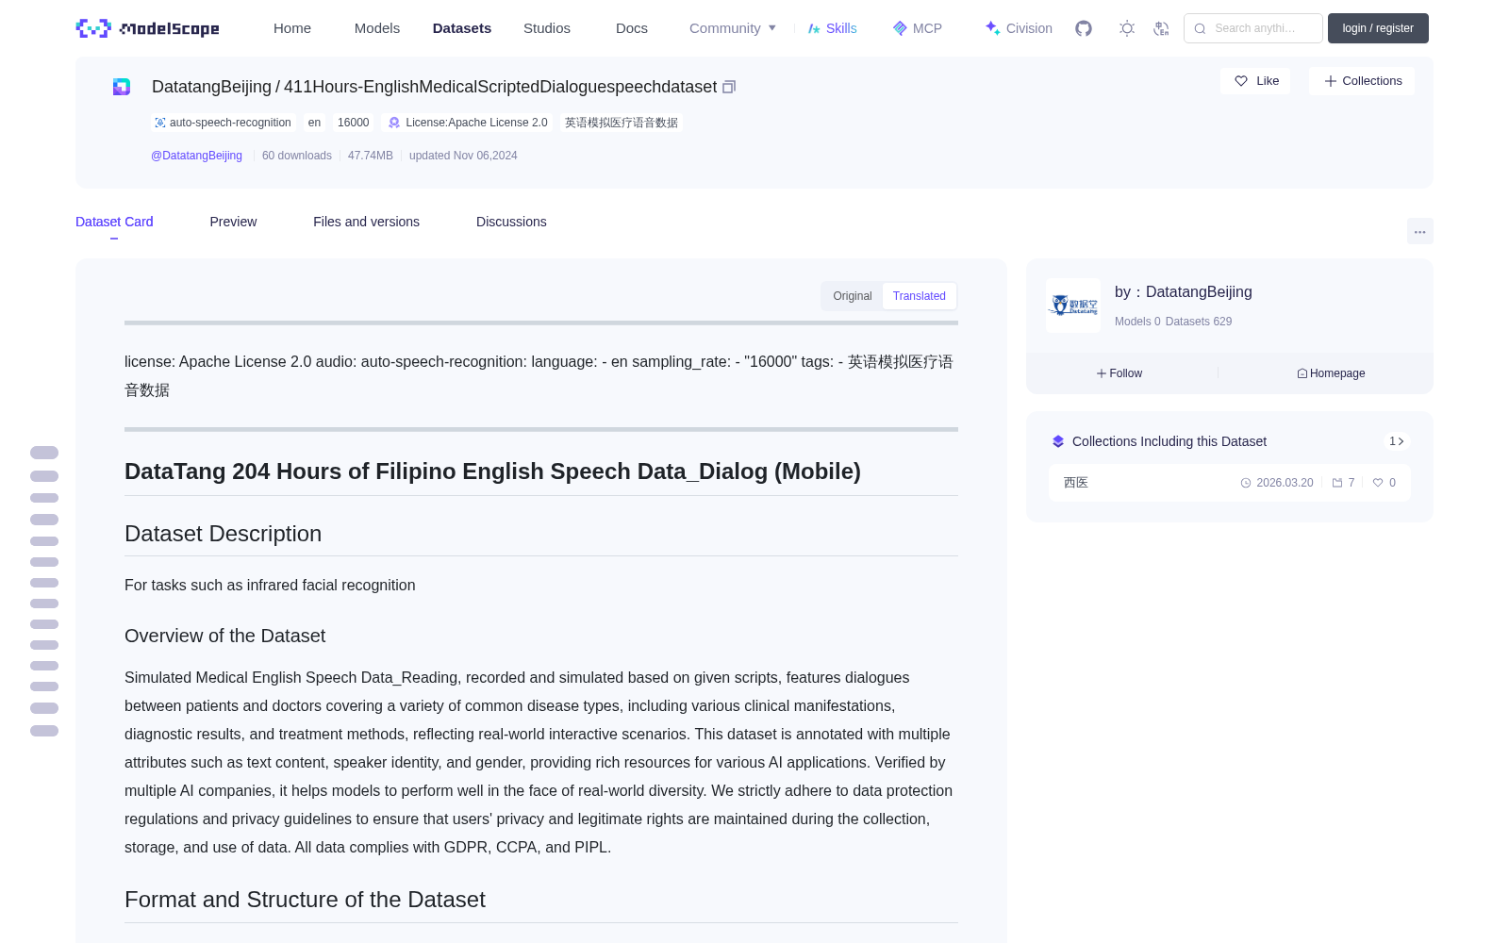The width and height of the screenshot is (1509, 943).
Task: Expand the Community dropdown menu
Action: (x=733, y=28)
